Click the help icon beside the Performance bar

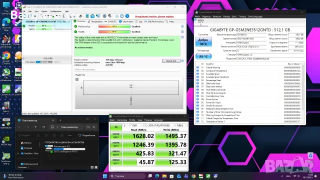pyautogui.click(x=182, y=26)
